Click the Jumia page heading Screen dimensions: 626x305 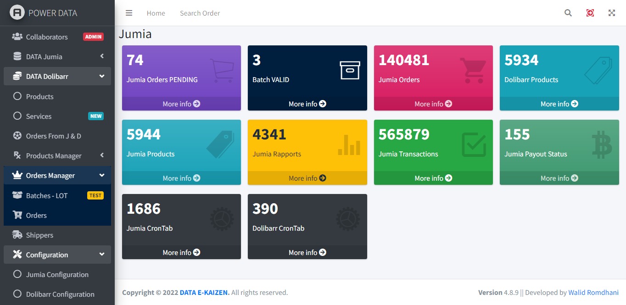coord(135,34)
